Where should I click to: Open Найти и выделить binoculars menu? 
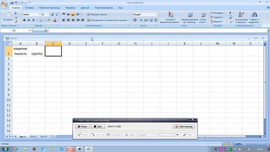coord(254,17)
